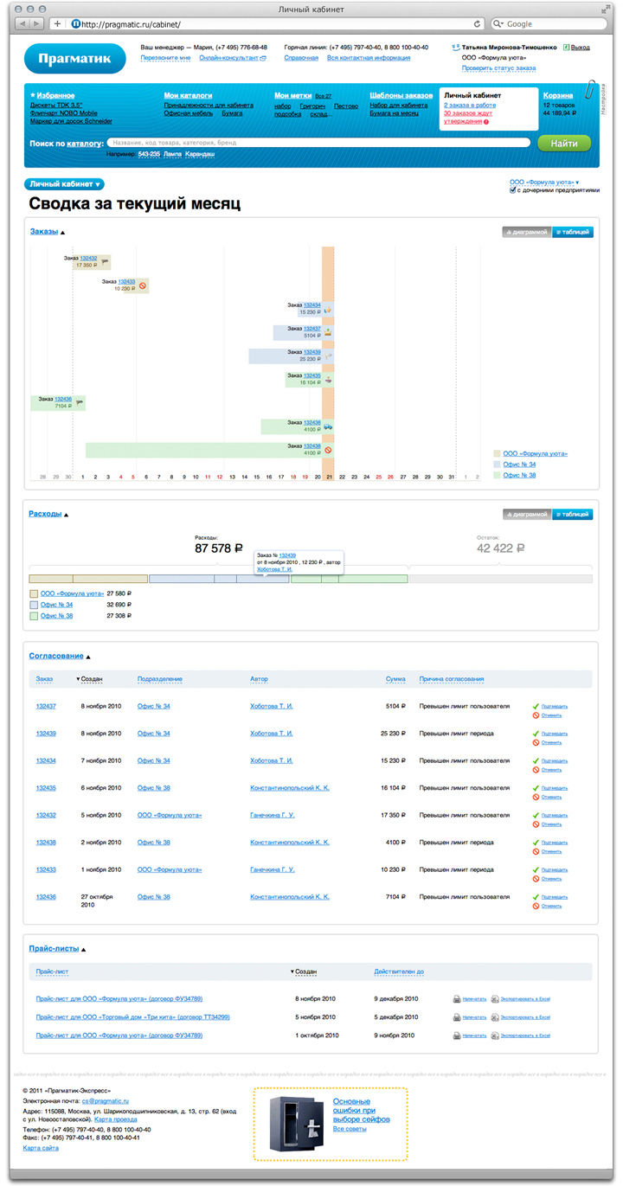Viewport: 623px width, 1186px height.
Task: Click Офис № 34 color swatch in Расходы legend
Action: (34, 605)
